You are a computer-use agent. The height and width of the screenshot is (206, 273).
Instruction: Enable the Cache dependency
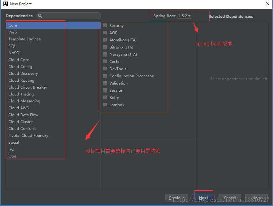coord(105,62)
